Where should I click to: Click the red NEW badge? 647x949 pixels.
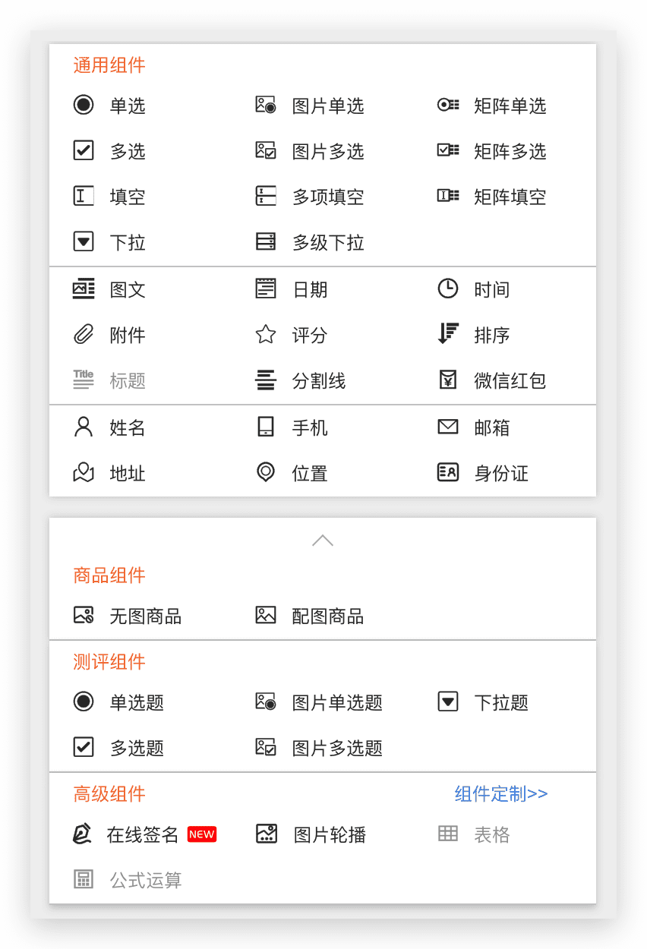tap(202, 834)
